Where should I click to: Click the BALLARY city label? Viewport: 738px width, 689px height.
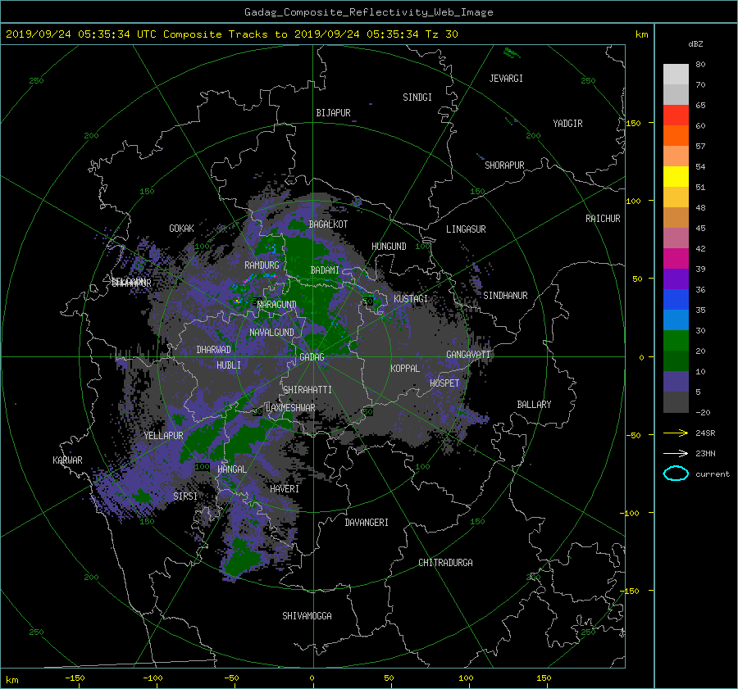click(534, 405)
